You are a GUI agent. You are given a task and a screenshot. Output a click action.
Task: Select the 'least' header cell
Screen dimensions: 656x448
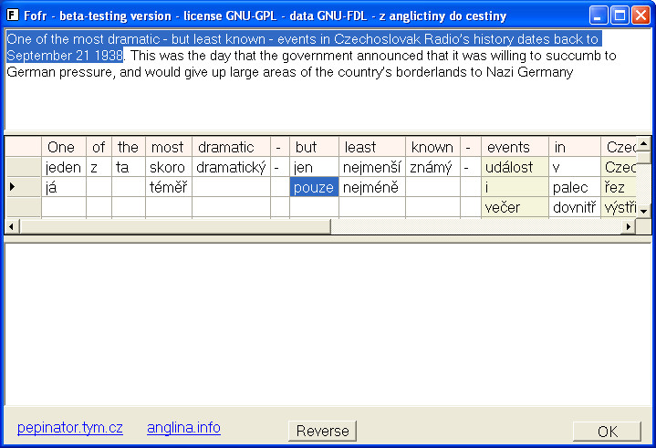(372, 147)
